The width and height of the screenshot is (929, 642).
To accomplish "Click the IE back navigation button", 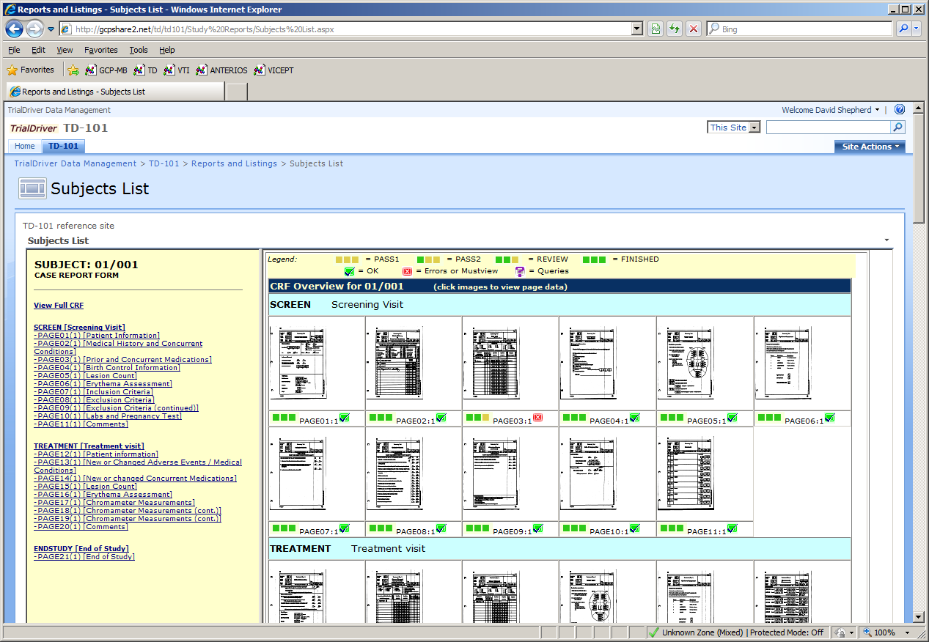I will coord(14,29).
